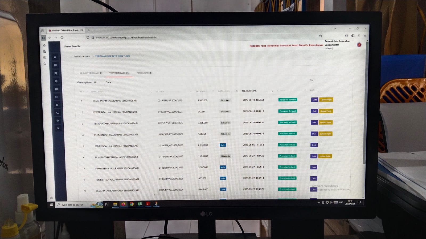The width and height of the screenshot is (426, 239).
Task: Click Upload Pajak for SPP 0215
Action: point(326,100)
